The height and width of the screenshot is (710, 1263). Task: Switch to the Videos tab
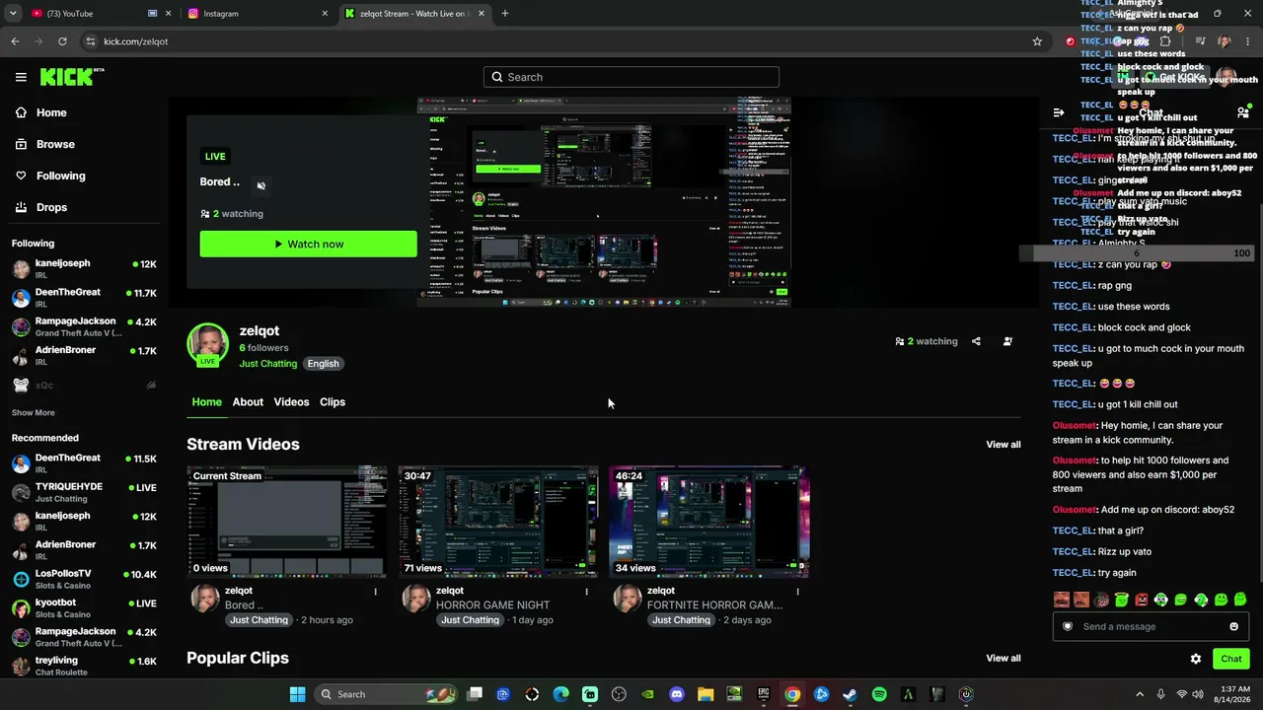point(291,402)
